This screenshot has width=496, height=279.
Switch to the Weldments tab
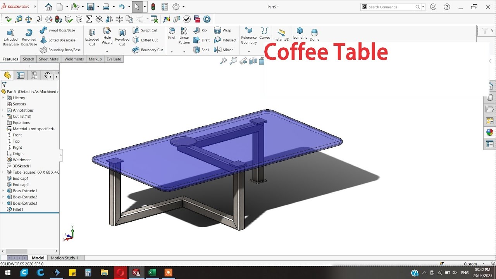click(74, 59)
